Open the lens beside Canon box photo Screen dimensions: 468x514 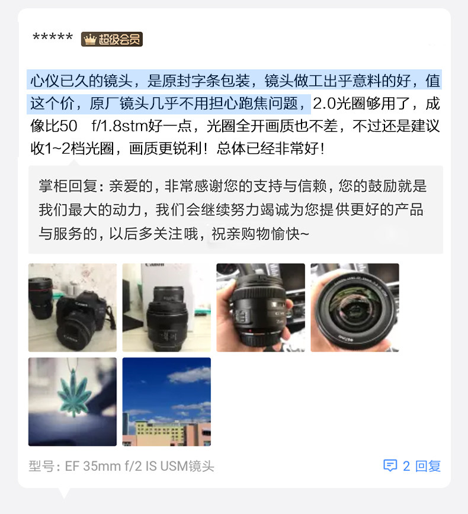tap(166, 308)
